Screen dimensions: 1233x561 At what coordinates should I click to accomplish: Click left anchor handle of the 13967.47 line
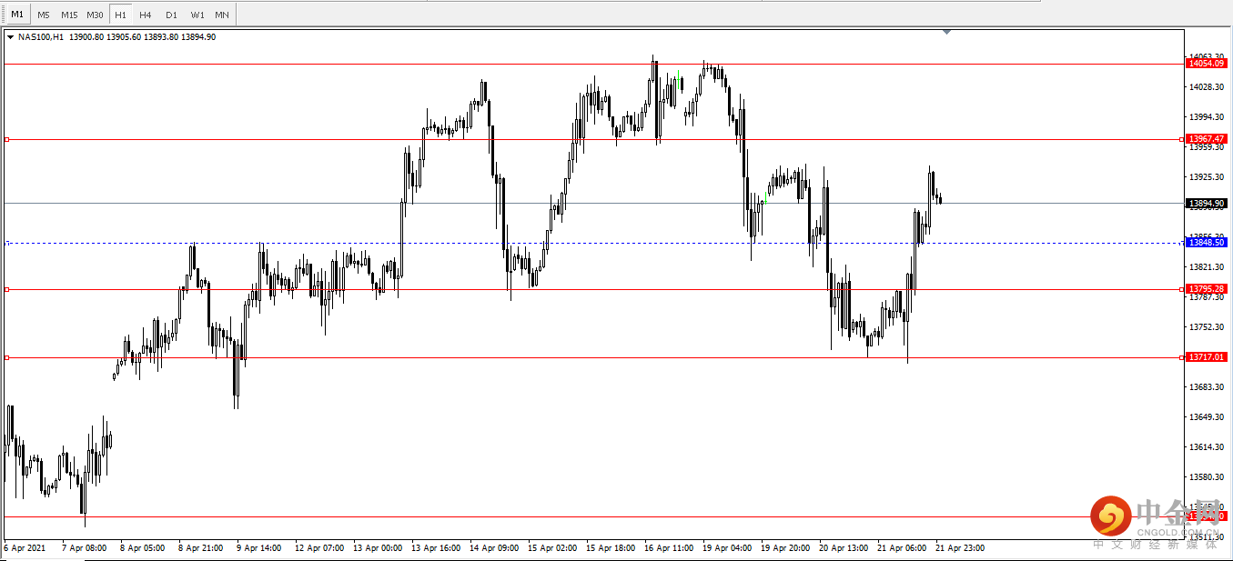[6, 139]
